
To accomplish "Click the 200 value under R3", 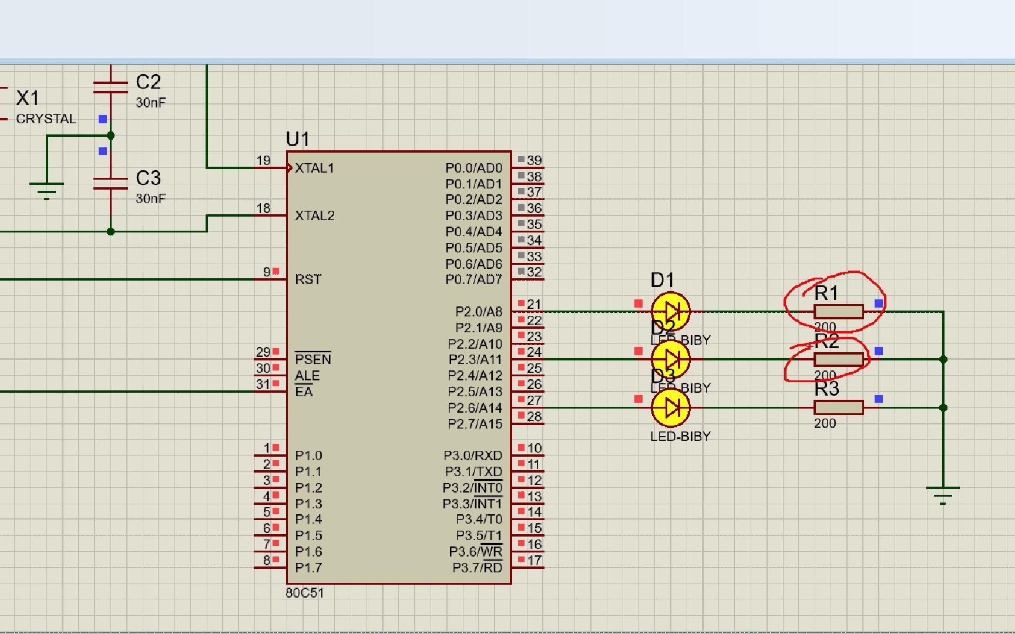I will point(825,423).
